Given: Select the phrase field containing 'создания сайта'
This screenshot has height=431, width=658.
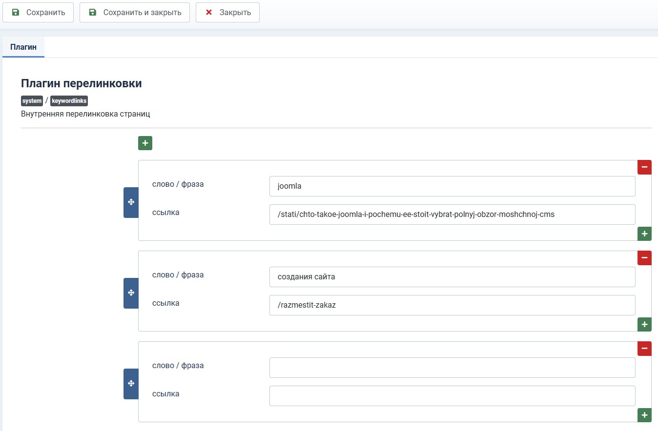Looking at the screenshot, I should click(x=452, y=277).
